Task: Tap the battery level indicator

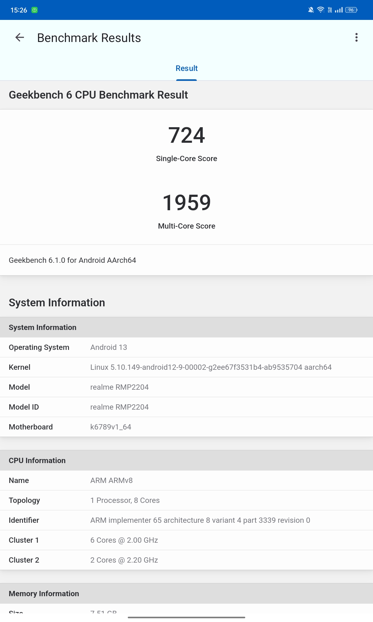Action: (x=351, y=10)
